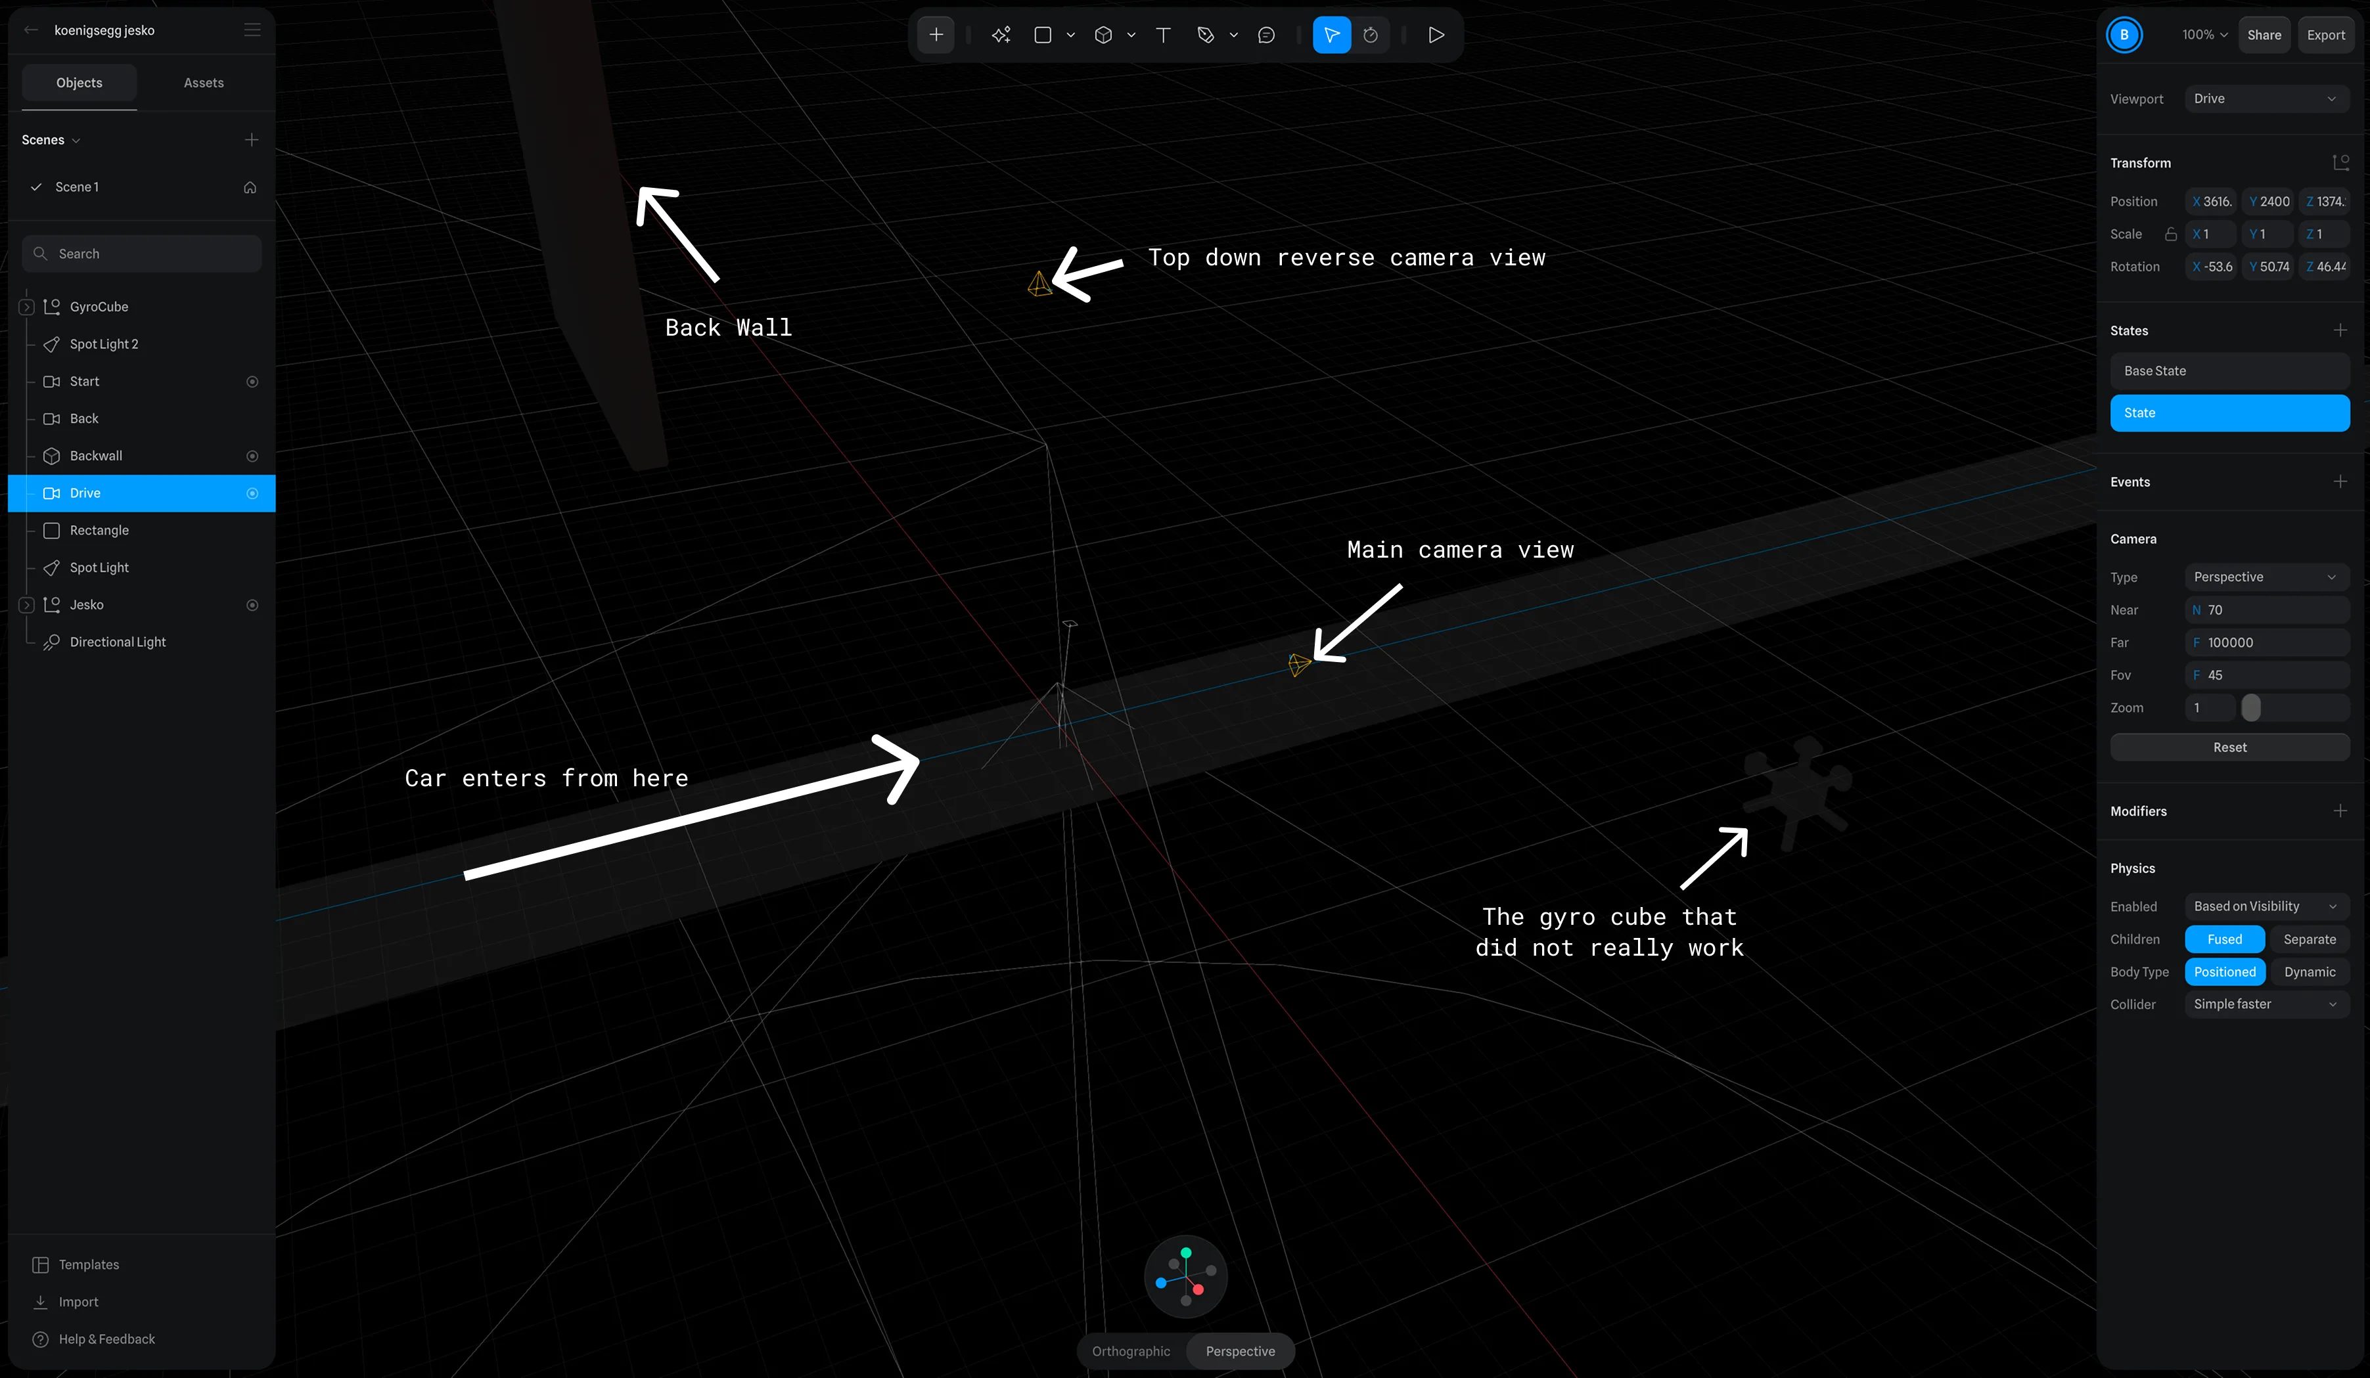Select Directional Light in object tree
The width and height of the screenshot is (2370, 1378).
pyautogui.click(x=141, y=642)
